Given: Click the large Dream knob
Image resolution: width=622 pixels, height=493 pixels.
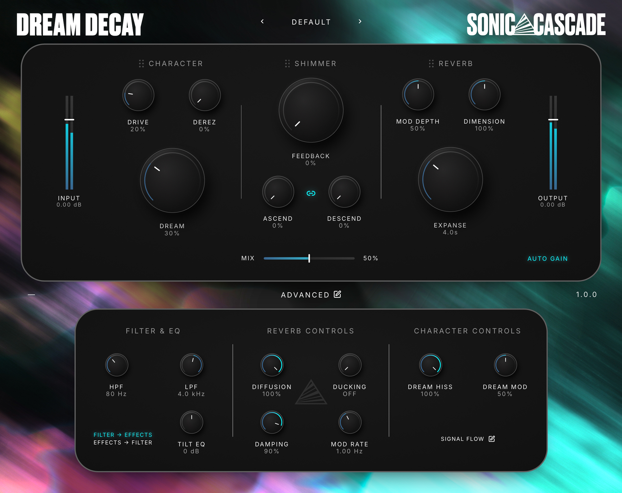Looking at the screenshot, I should click(172, 181).
